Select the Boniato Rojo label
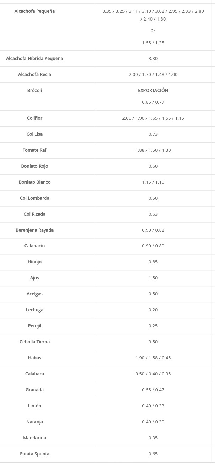 point(34,166)
